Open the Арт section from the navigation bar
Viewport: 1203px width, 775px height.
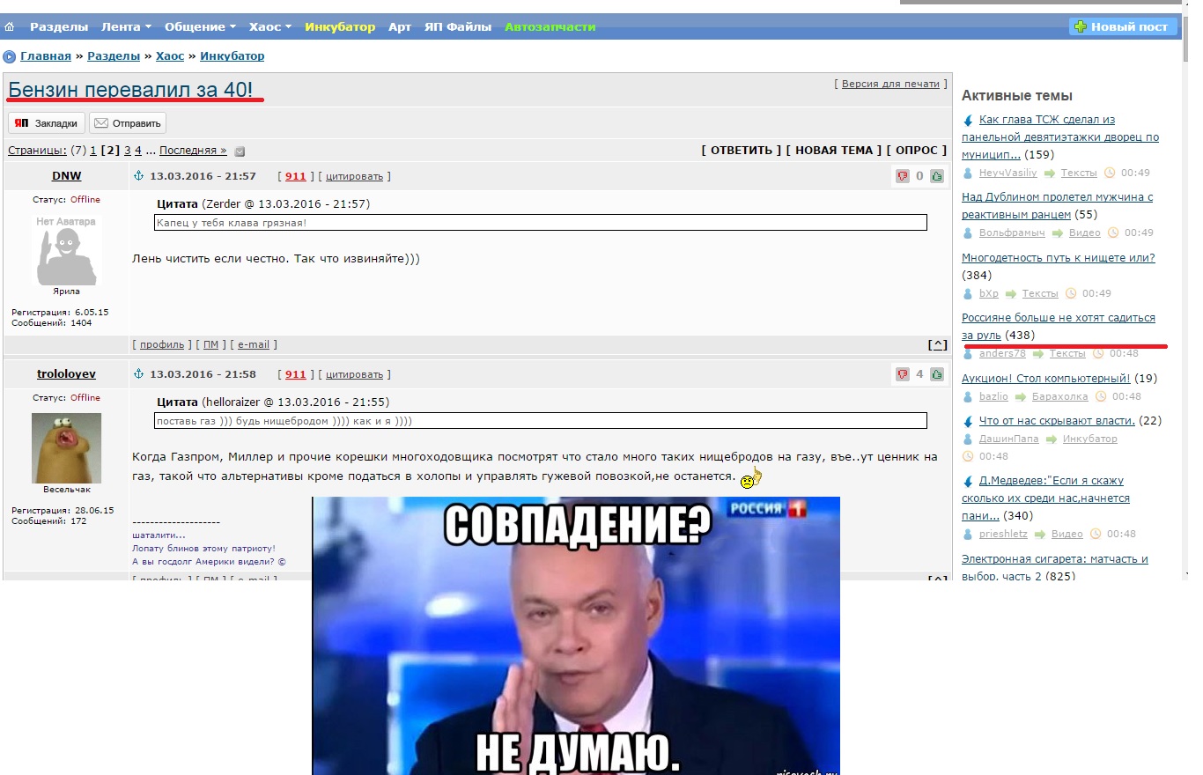coord(400,27)
